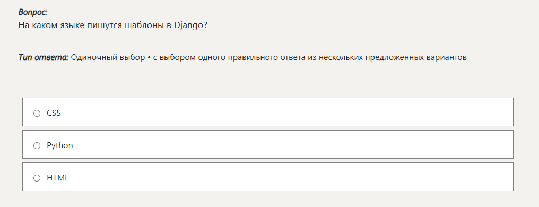Click the word "Django" in the question

click(x=189, y=25)
